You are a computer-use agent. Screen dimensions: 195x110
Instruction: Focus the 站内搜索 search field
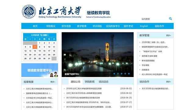154,19
